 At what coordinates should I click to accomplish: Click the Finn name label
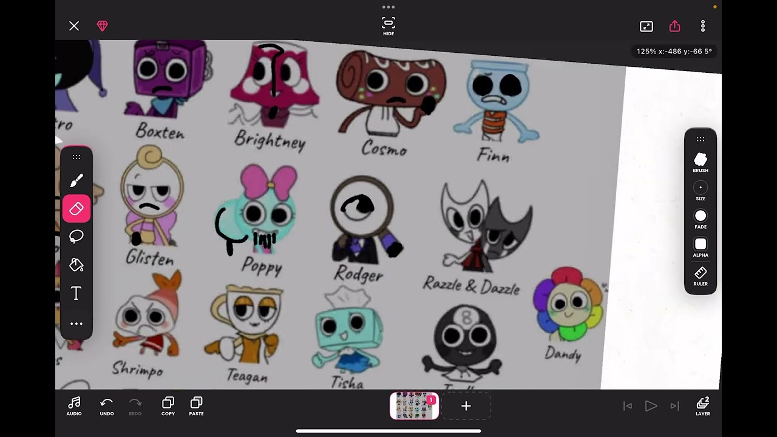(x=493, y=155)
